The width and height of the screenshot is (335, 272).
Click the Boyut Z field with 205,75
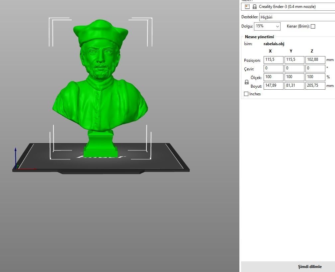tap(315, 86)
